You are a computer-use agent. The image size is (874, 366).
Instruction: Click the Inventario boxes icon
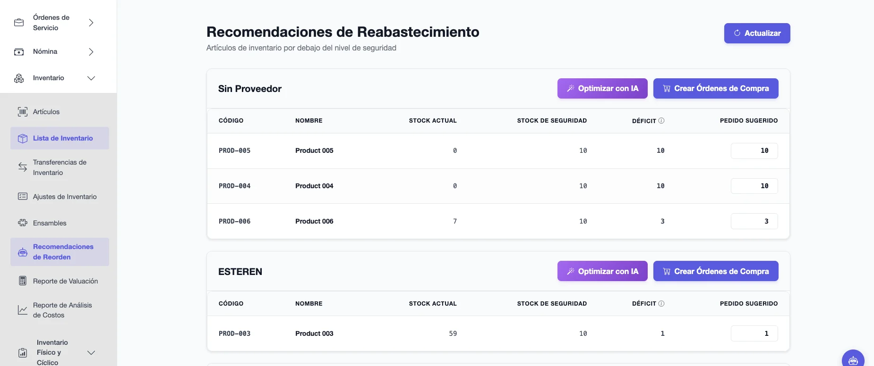tap(19, 78)
